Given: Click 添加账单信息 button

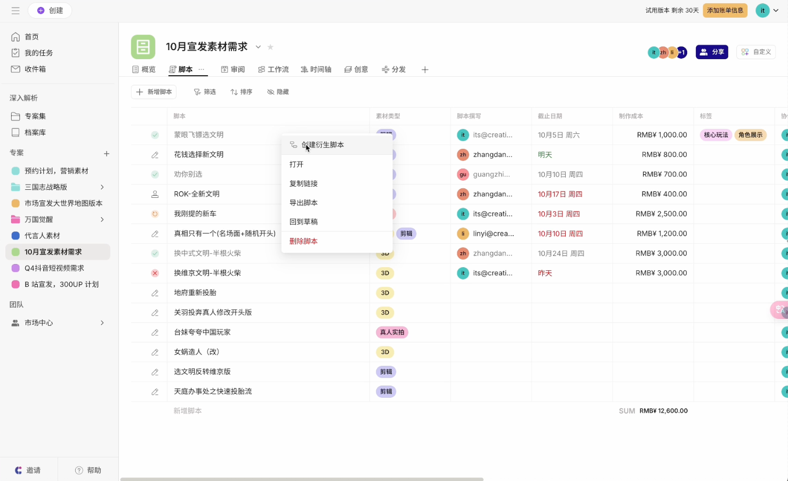Looking at the screenshot, I should coord(725,10).
